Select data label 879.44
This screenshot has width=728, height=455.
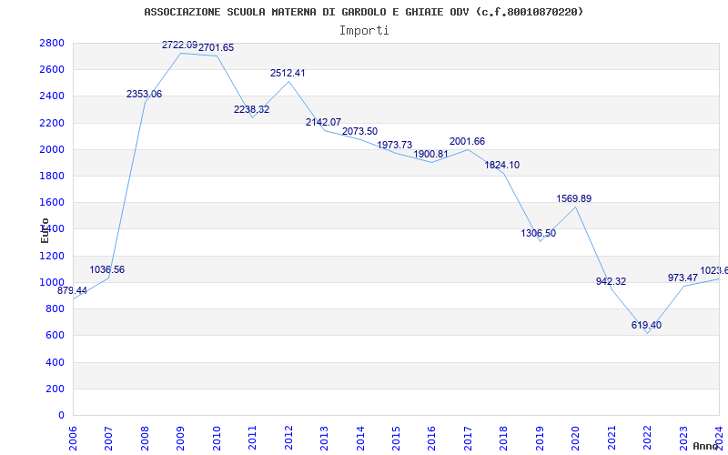[72, 290]
